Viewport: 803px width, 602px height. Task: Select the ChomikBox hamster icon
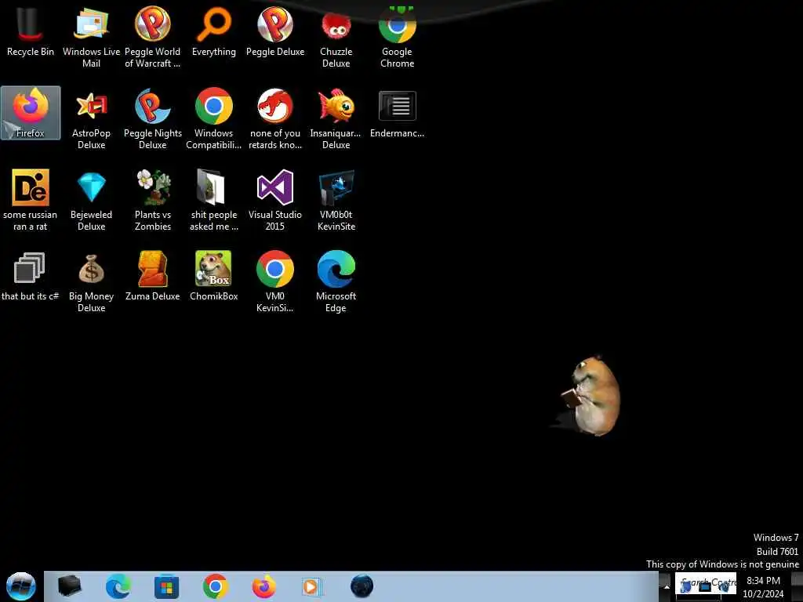(214, 275)
